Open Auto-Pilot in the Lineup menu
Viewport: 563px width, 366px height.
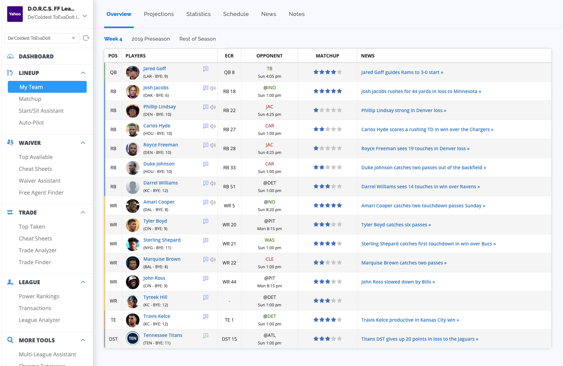pos(31,123)
